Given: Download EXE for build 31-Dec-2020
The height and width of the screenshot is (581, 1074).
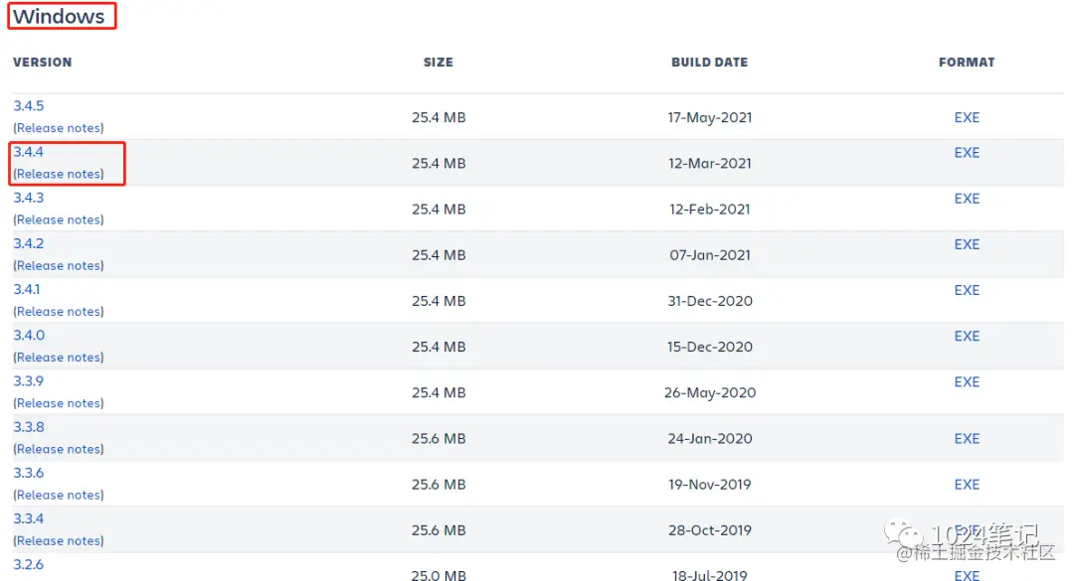Looking at the screenshot, I should click(x=967, y=290).
